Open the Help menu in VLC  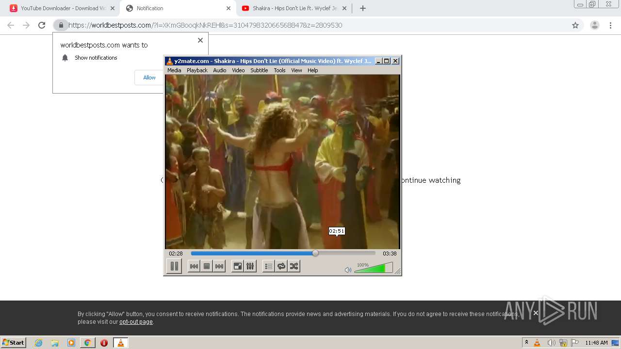313,70
